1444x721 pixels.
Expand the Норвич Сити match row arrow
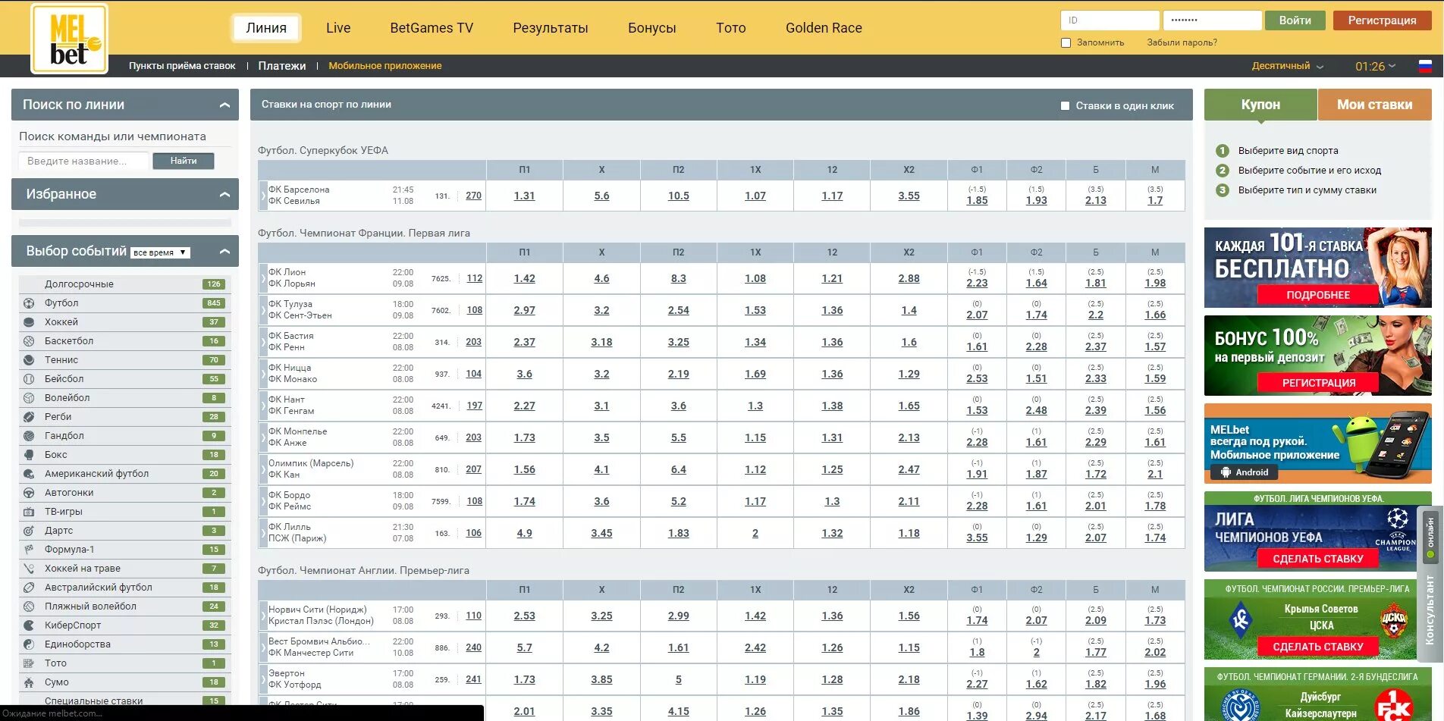pos(263,616)
